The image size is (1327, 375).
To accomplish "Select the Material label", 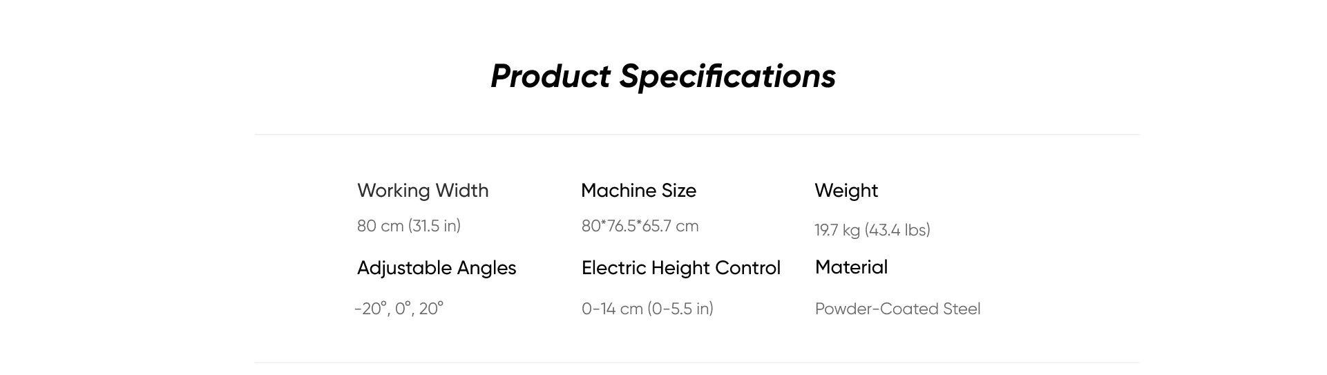I will [851, 267].
